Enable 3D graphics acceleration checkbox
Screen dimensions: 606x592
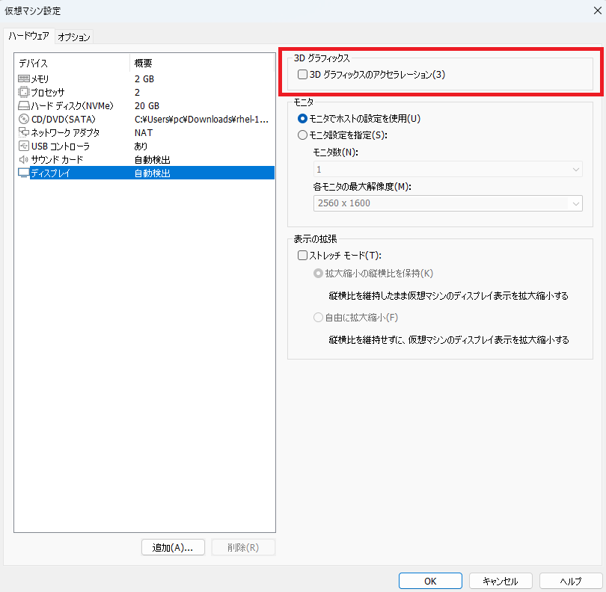(x=303, y=75)
